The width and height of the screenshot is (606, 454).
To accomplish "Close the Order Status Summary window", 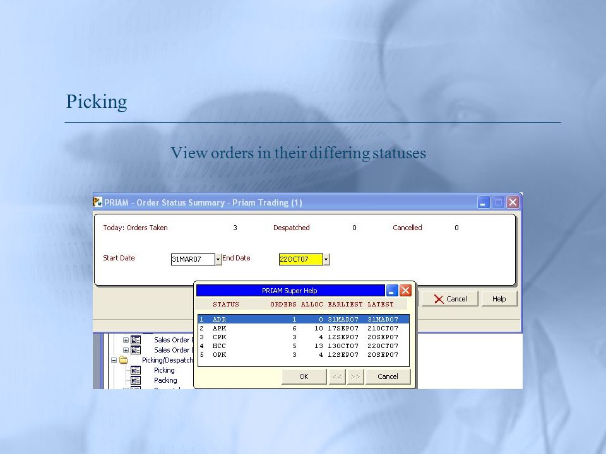I will (513, 202).
